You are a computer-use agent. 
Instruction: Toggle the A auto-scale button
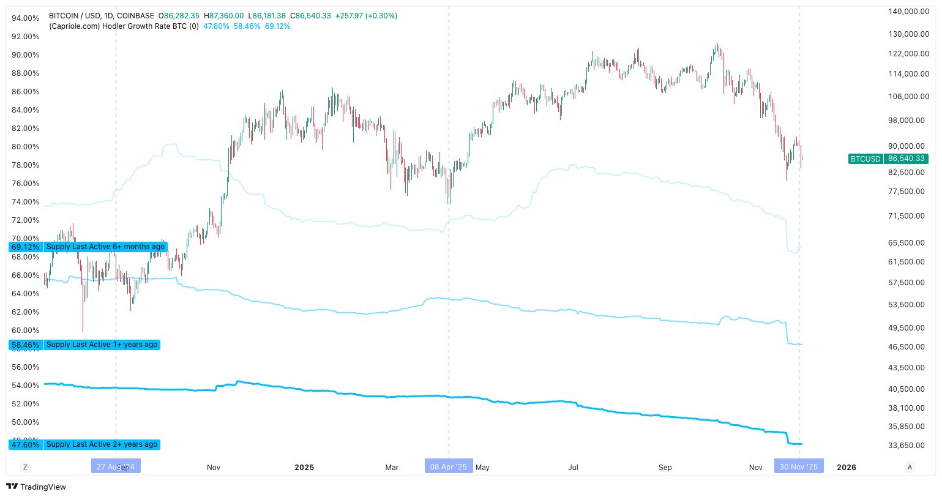(x=910, y=467)
